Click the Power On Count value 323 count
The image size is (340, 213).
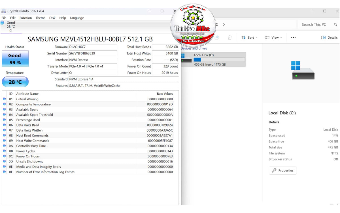pos(165,66)
